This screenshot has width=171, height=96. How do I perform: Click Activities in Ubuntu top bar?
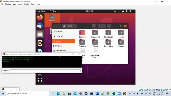point(41,11)
